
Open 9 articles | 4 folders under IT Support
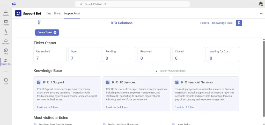pyautogui.click(x=48, y=107)
